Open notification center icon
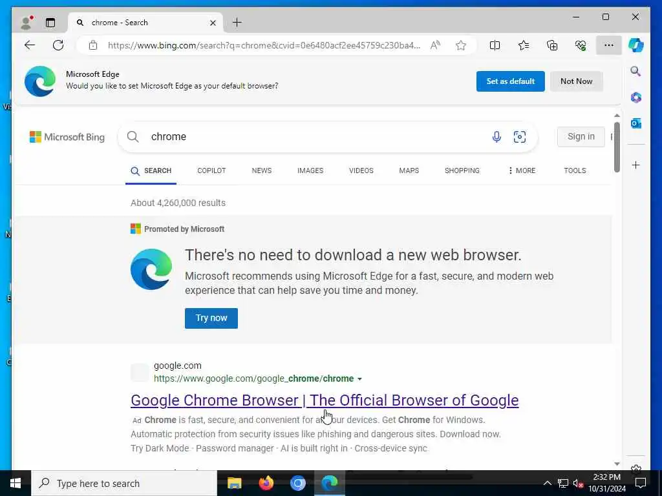 pos(641,483)
